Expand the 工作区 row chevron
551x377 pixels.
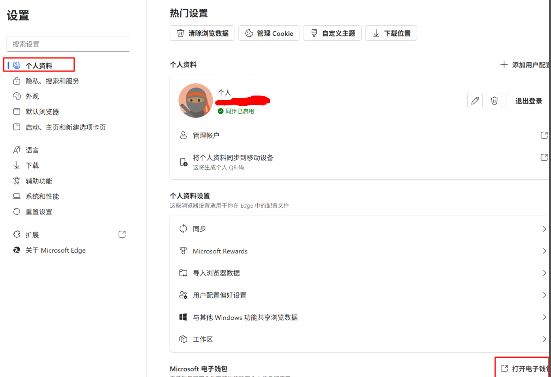point(544,339)
